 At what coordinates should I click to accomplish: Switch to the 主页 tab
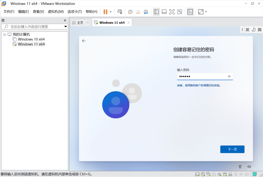80,23
